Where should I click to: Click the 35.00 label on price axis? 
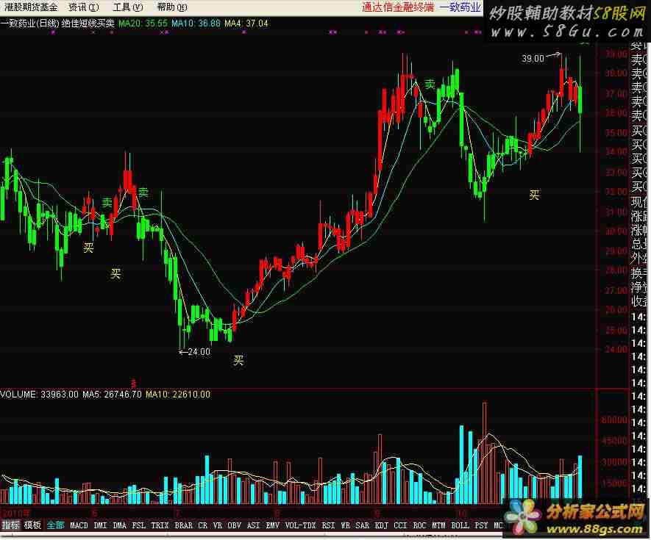pos(616,133)
